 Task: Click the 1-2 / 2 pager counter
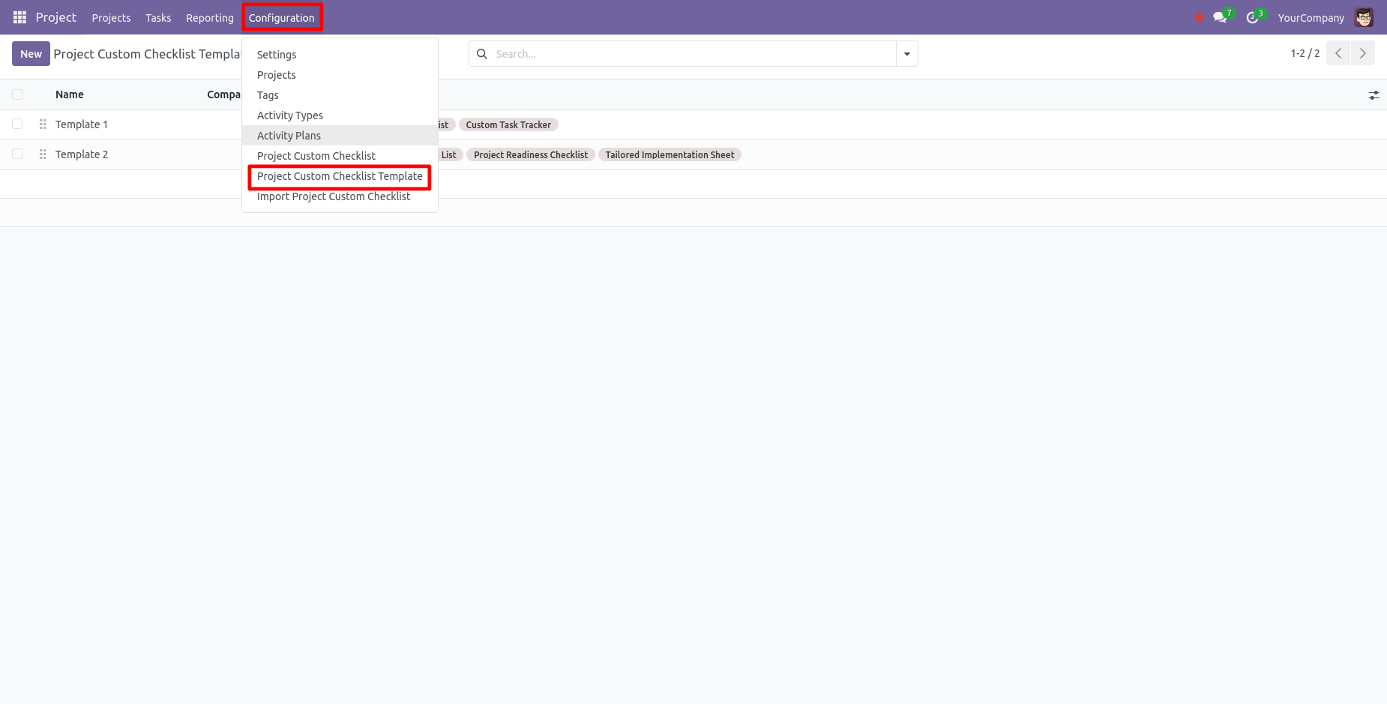pyautogui.click(x=1305, y=53)
